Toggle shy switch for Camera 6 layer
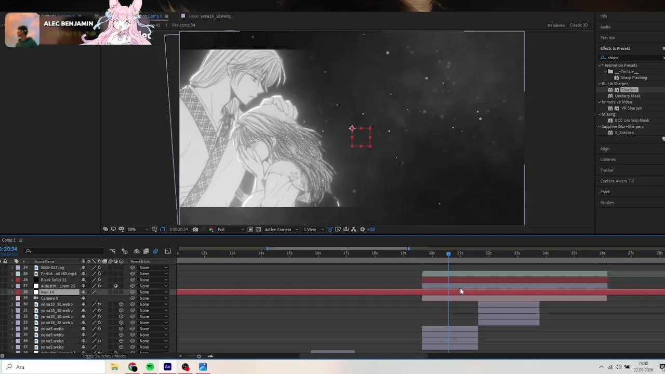This screenshot has width=665, height=374. [x=83, y=298]
